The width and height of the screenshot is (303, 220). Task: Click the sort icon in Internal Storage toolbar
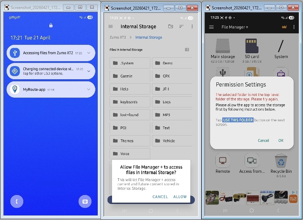[x=181, y=26]
